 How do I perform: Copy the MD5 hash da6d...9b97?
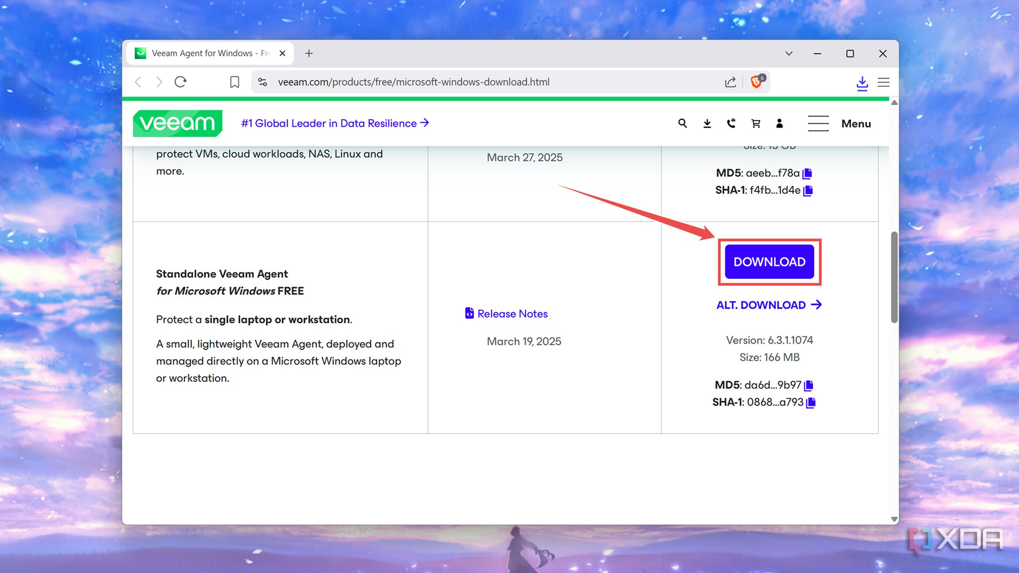[808, 385]
